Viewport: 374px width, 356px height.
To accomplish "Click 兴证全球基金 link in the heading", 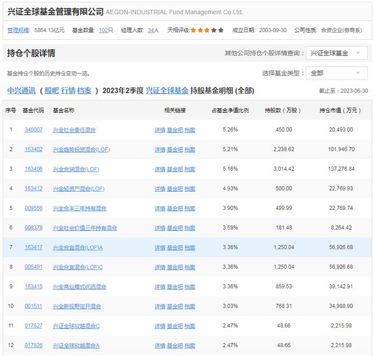I will point(167,91).
